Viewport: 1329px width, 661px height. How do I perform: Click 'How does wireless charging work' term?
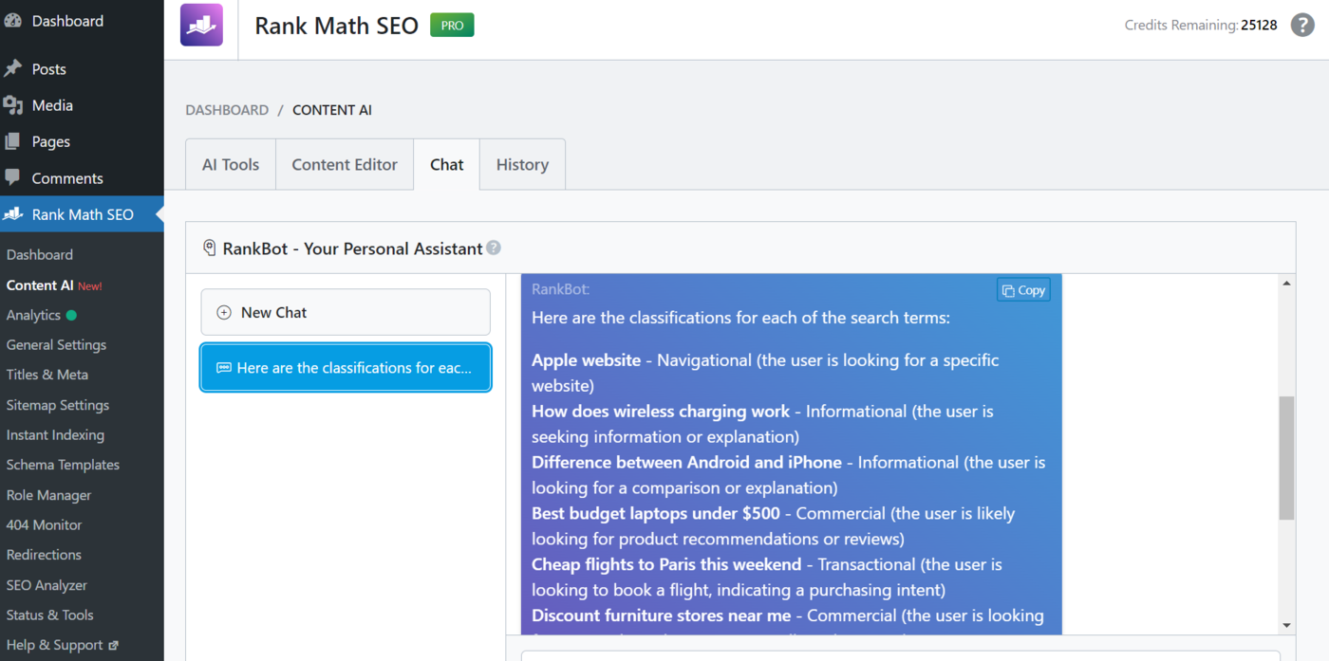click(x=661, y=412)
